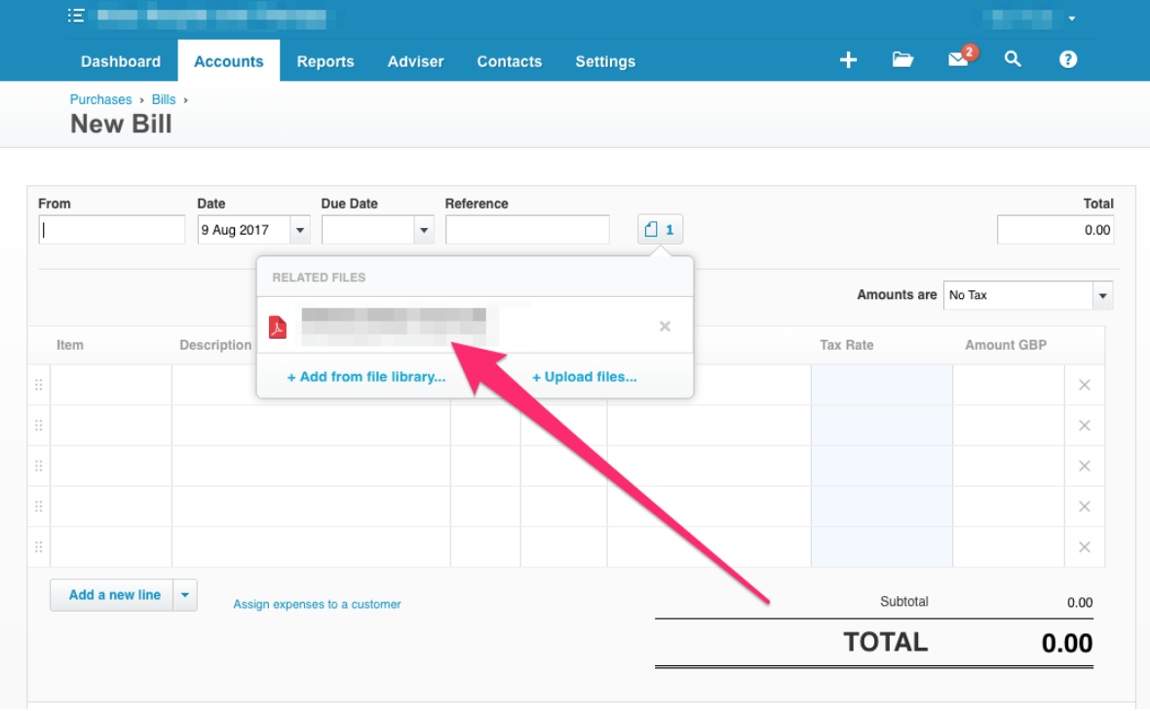Screen dimensions: 1150x711
Task: Expand the Date field dropdown arrow
Action: (x=299, y=229)
